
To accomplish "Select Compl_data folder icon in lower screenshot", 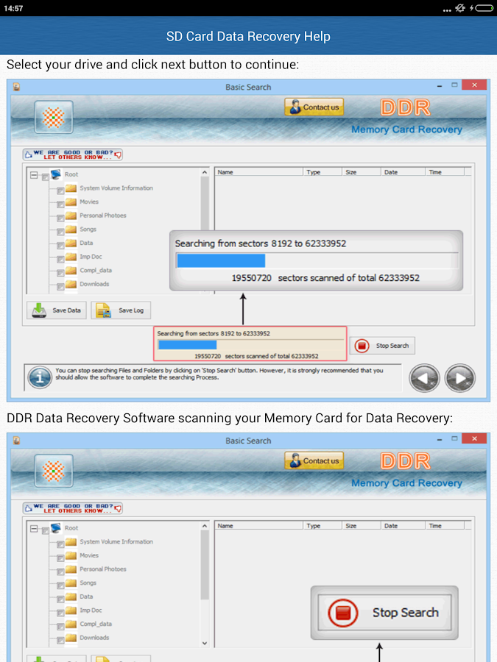I will click(71, 624).
